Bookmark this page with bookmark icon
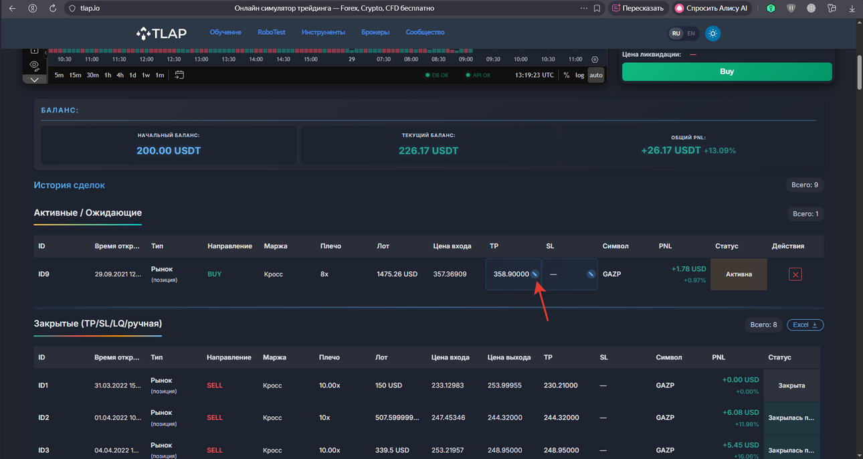Image resolution: width=863 pixels, height=459 pixels. tap(597, 8)
